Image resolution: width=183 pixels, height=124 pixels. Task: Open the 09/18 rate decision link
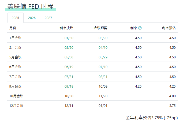pyautogui.click(x=69, y=86)
